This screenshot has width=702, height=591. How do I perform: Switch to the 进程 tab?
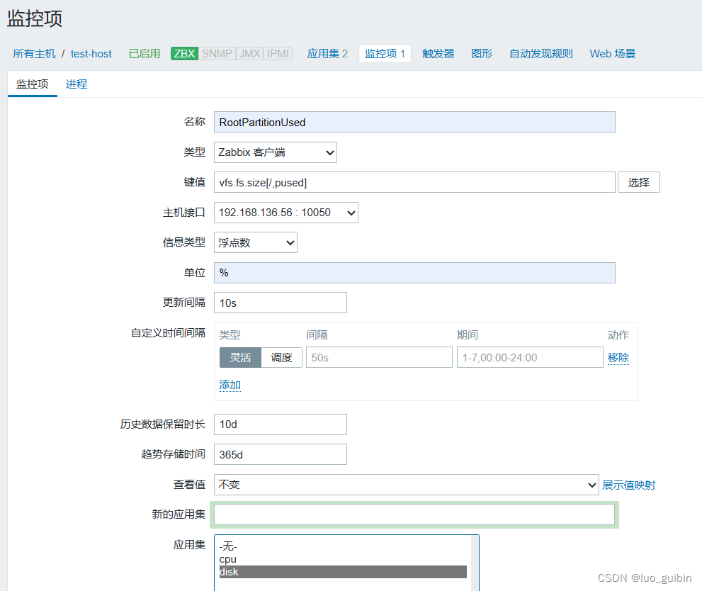[76, 84]
